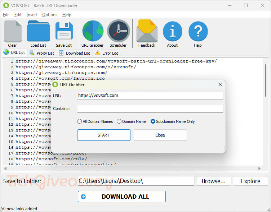Open the URL Grabber globe icon
This screenshot has height=212, width=271.
93,31
